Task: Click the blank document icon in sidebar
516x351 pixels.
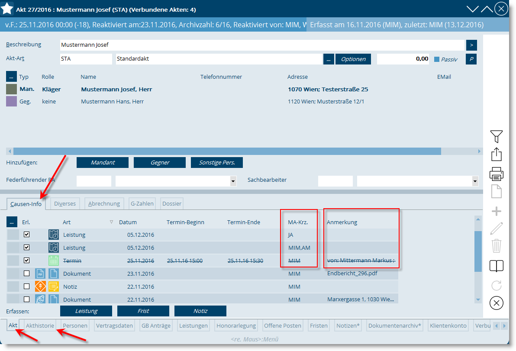Action: pos(496,191)
